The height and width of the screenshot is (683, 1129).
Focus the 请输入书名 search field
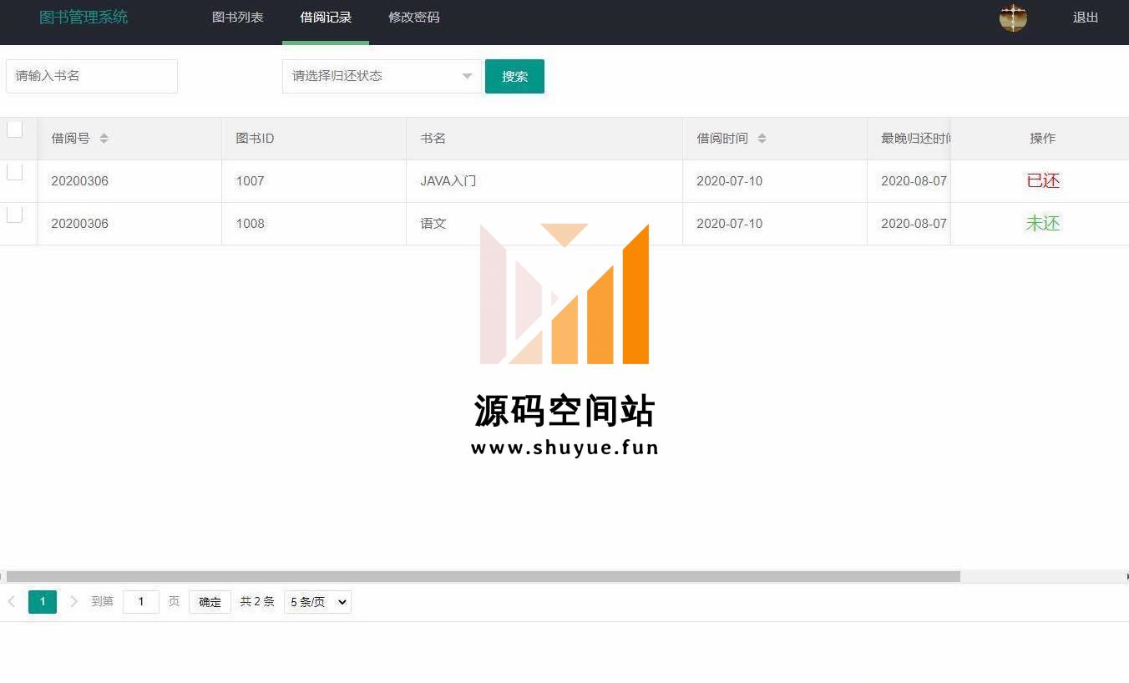coord(92,76)
